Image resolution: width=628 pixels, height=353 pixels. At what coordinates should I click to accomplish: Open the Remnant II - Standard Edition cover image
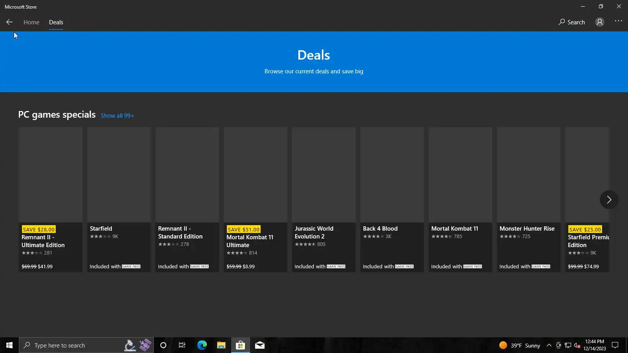[187, 175]
